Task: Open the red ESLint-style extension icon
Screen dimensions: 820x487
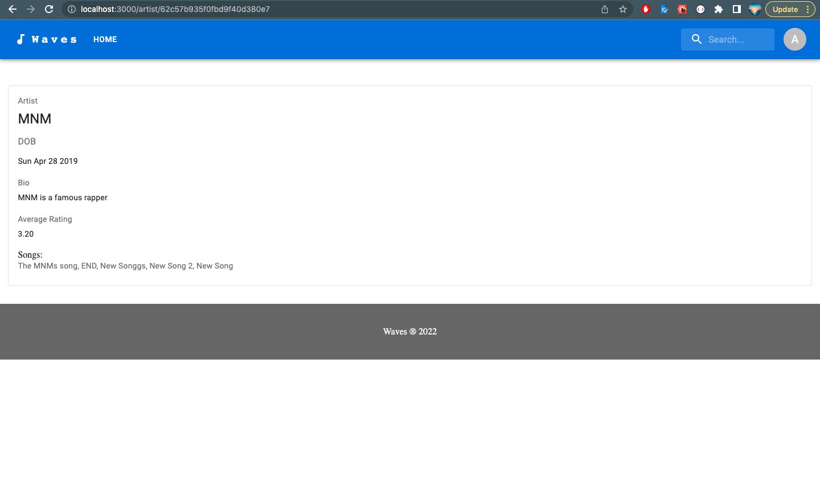Action: [682, 9]
